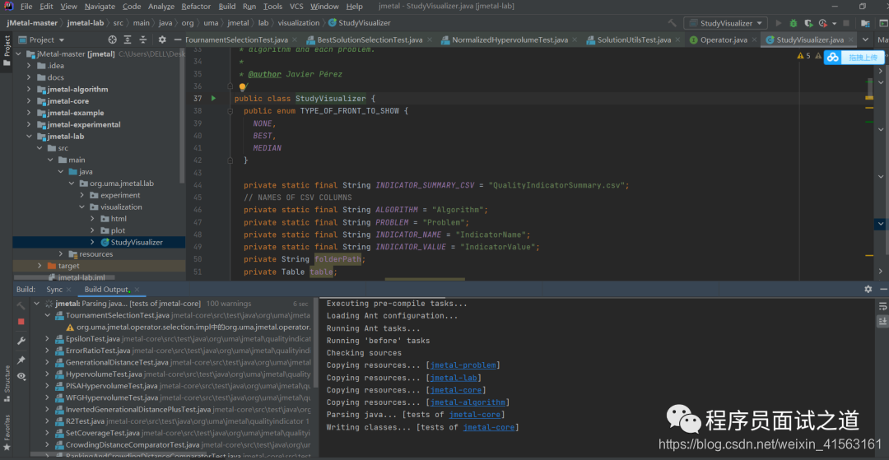Open the Project view selector dropdown
This screenshot has height=460, width=889.
(x=43, y=39)
